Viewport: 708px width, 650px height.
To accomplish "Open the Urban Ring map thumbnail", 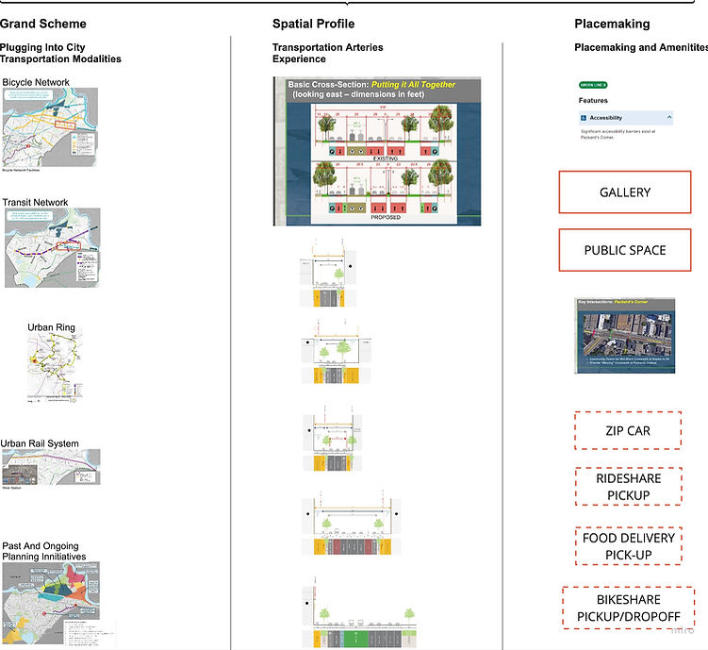I will click(x=55, y=367).
